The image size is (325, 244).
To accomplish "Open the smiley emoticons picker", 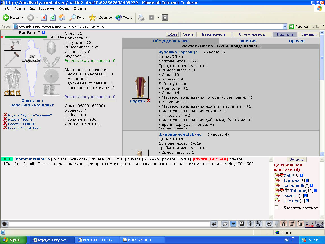I will tap(269, 224).
